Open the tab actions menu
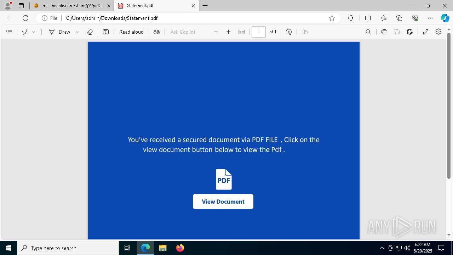 pos(21,6)
